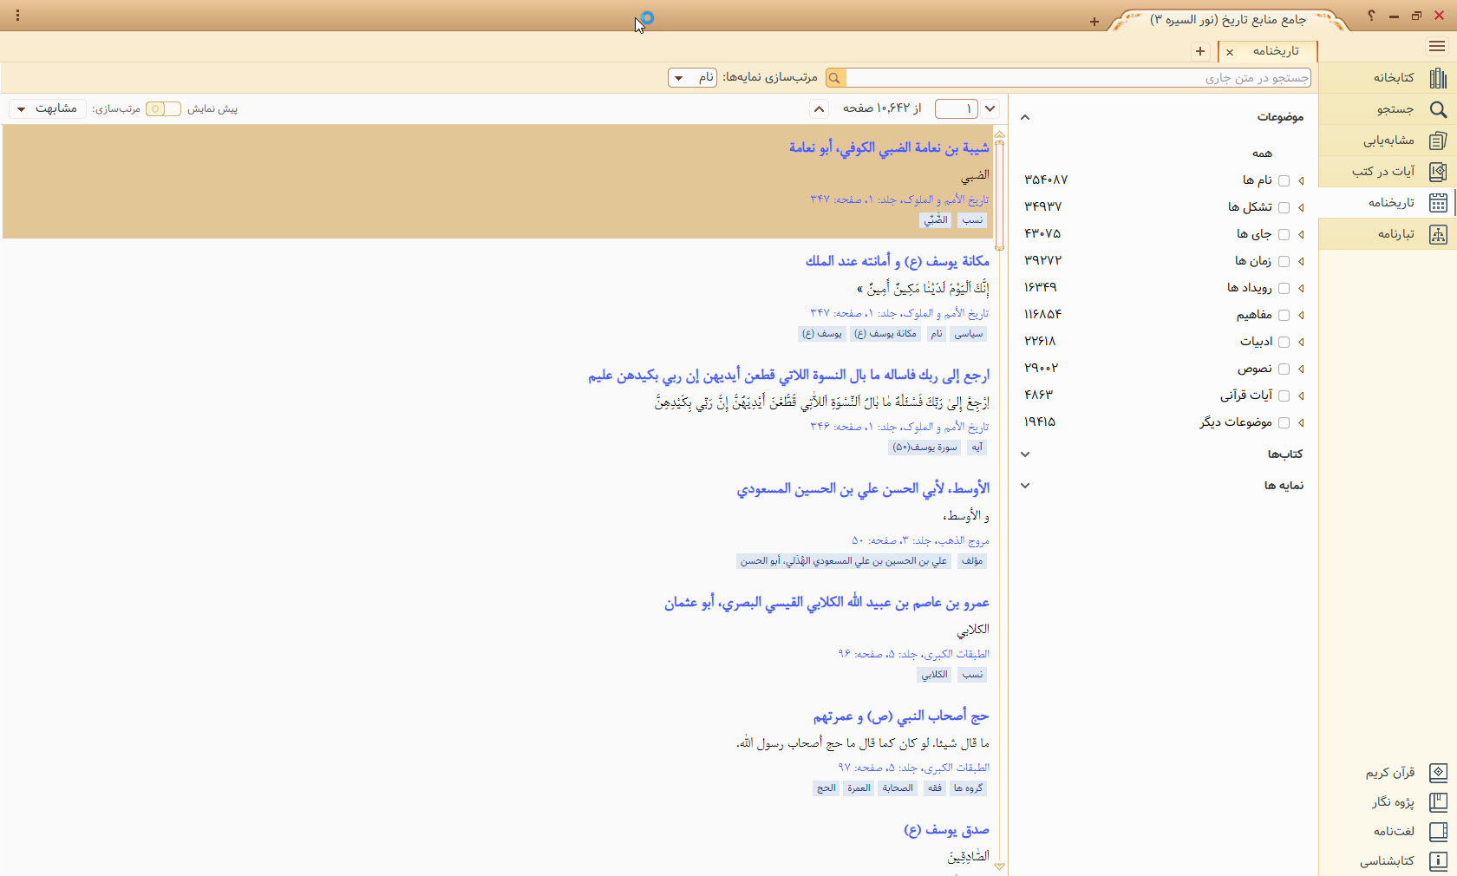Open the مشابه‌یابی similarity finder icon
1457x876 pixels.
click(1437, 141)
